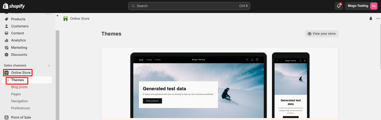Click the Content image icon
Viewport: 381px width, 120px height.
click(6, 33)
